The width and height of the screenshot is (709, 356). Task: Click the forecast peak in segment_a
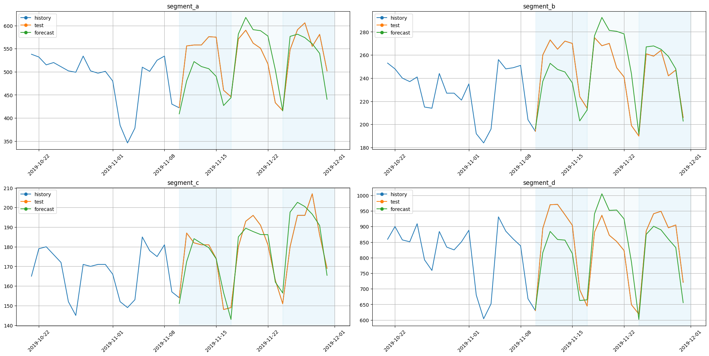coord(246,18)
